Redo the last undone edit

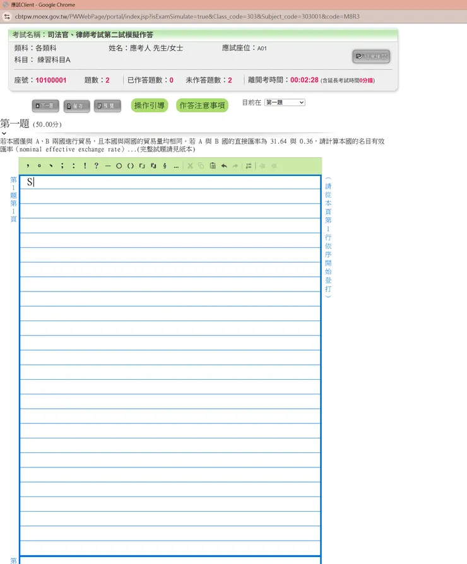(235, 166)
